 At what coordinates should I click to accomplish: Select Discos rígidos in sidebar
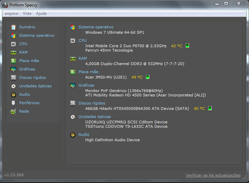[32, 78]
